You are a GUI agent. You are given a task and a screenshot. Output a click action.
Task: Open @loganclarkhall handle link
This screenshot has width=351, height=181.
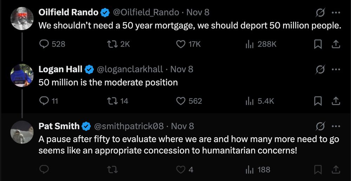coord(130,69)
